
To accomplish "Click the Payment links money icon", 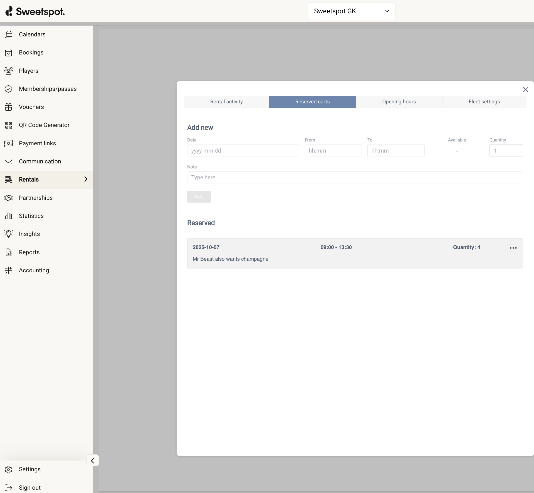I will tap(9, 143).
